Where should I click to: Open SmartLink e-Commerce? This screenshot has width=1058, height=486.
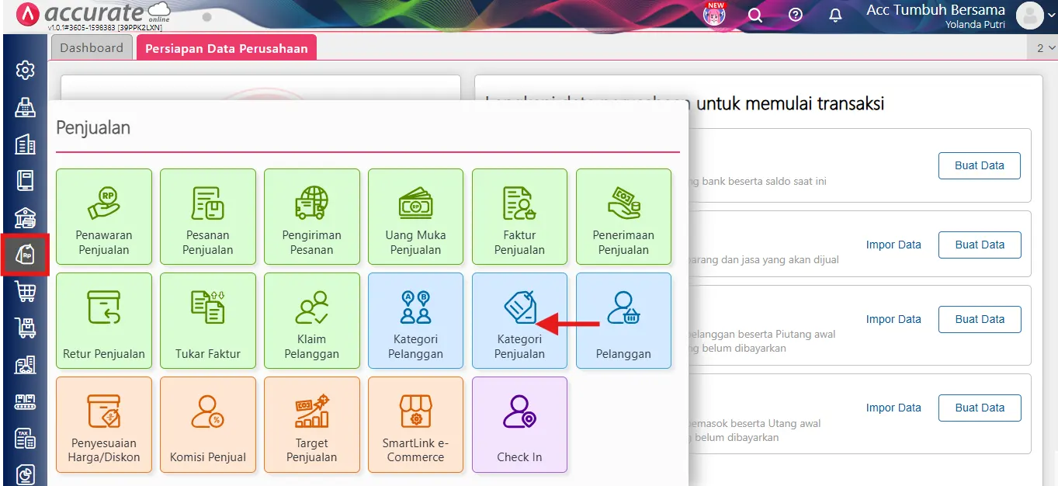(415, 425)
